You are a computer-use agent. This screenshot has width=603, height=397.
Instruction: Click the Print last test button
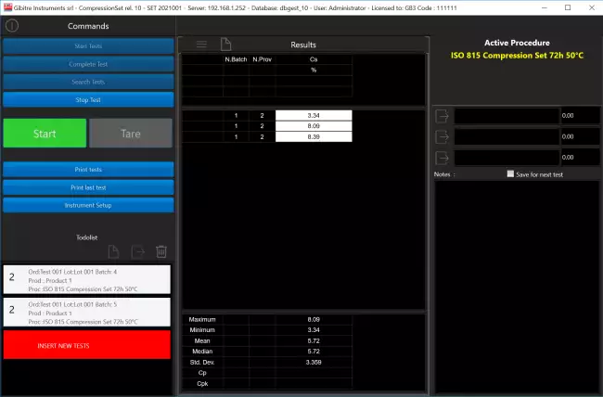[x=87, y=186]
